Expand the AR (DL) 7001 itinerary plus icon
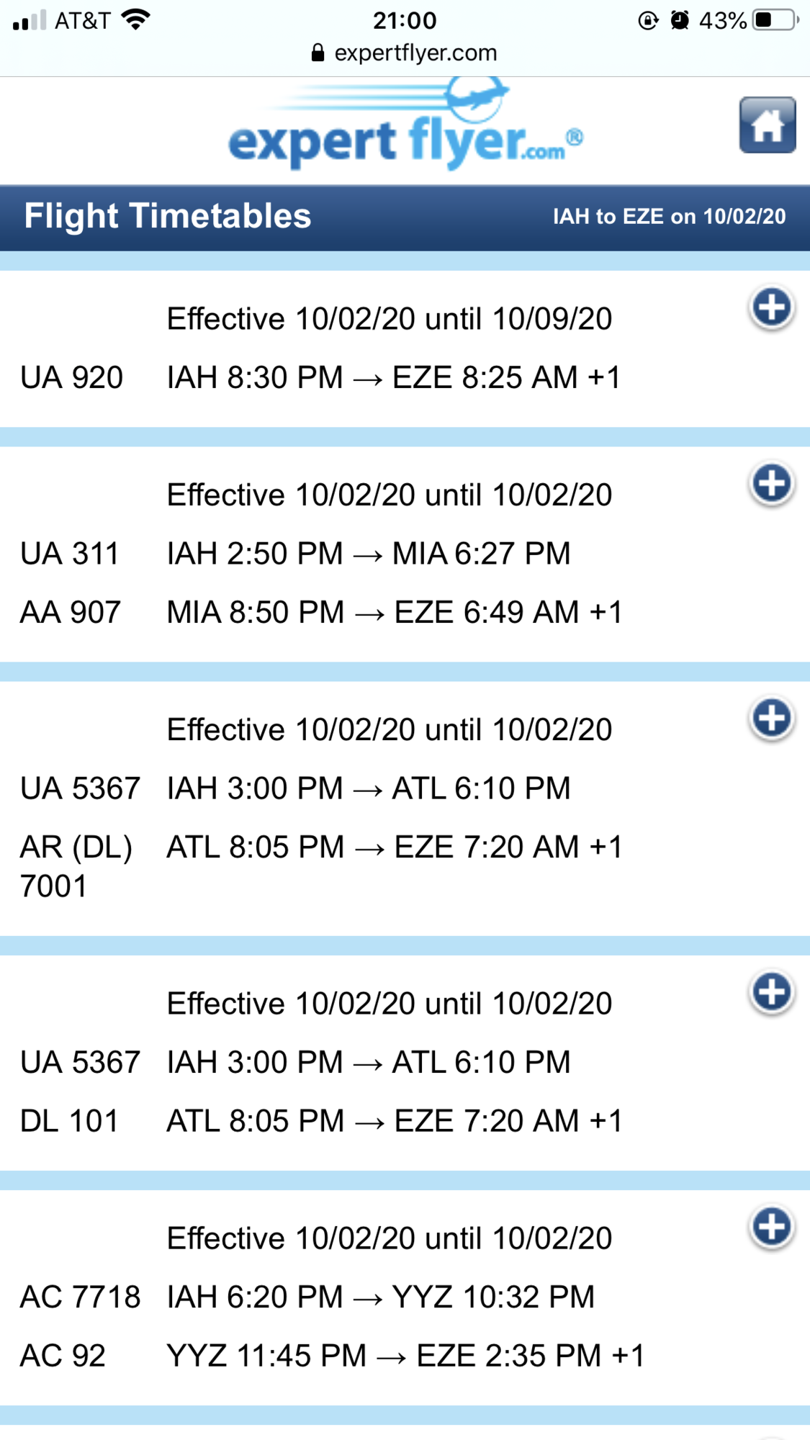Screen dimensions: 810x1440 click(x=772, y=719)
